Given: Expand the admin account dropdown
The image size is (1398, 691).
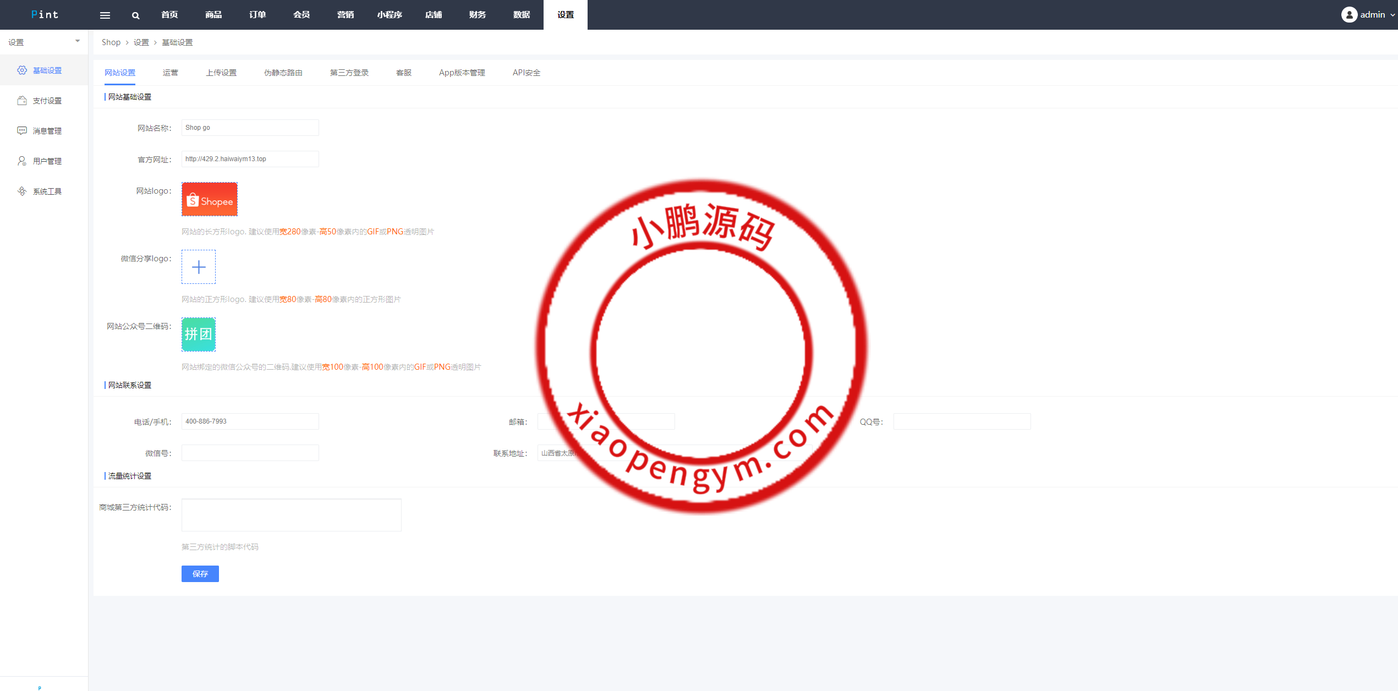Looking at the screenshot, I should click(1391, 15).
